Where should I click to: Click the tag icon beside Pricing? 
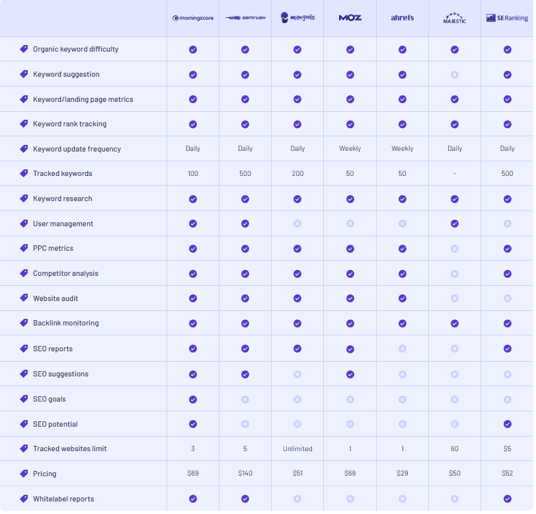(24, 474)
